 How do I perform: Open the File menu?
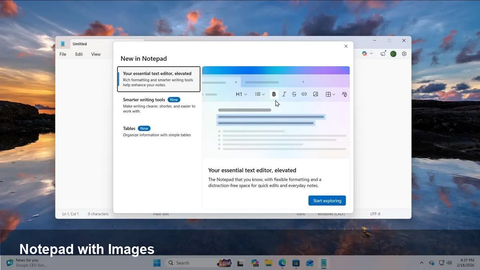click(62, 54)
